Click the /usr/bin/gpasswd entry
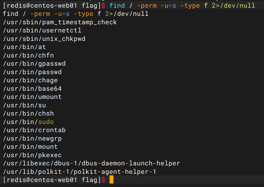This screenshot has width=264, height=187. (34, 64)
